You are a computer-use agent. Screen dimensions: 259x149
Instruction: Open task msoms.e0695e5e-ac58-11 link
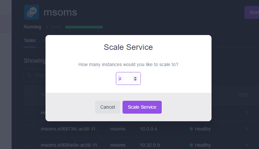pyautogui.click(x=71, y=145)
